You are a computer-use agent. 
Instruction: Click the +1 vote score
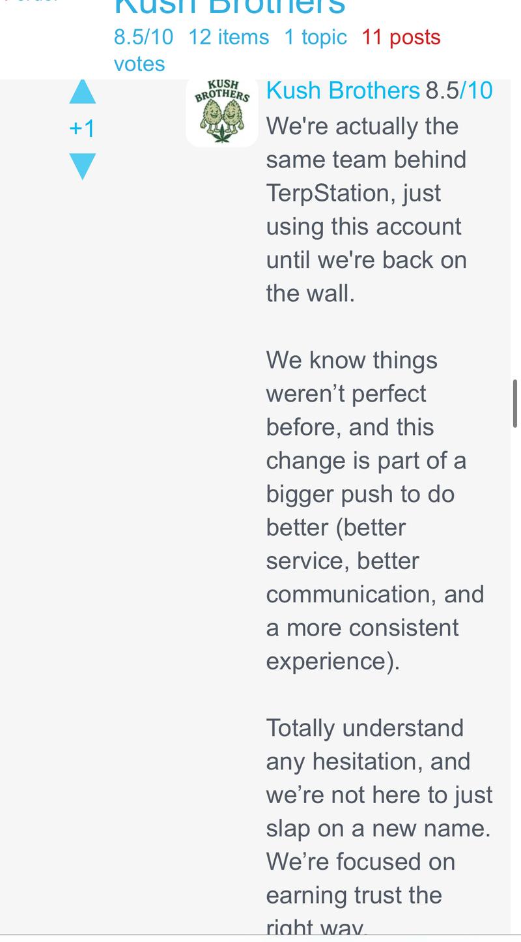tap(82, 128)
